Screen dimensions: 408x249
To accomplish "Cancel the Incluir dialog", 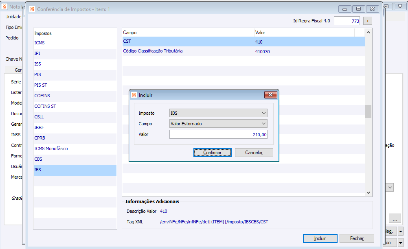I will (254, 153).
